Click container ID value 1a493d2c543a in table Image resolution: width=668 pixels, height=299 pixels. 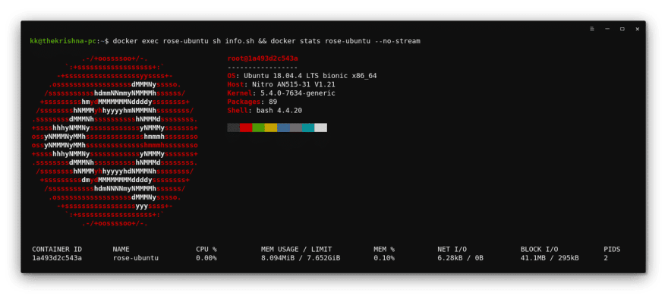pyautogui.click(x=57, y=258)
